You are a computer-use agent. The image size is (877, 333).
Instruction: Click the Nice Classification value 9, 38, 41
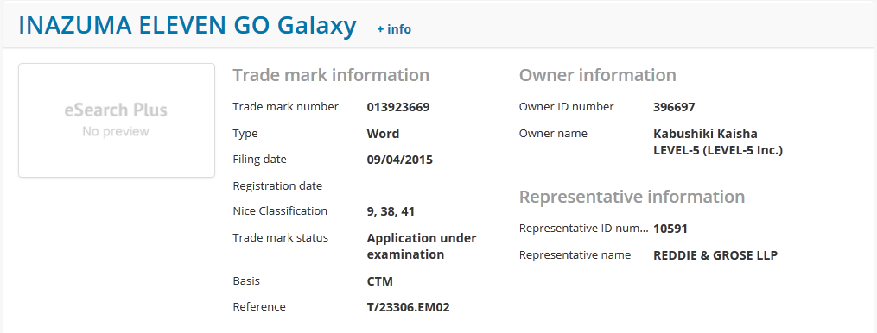click(x=391, y=211)
